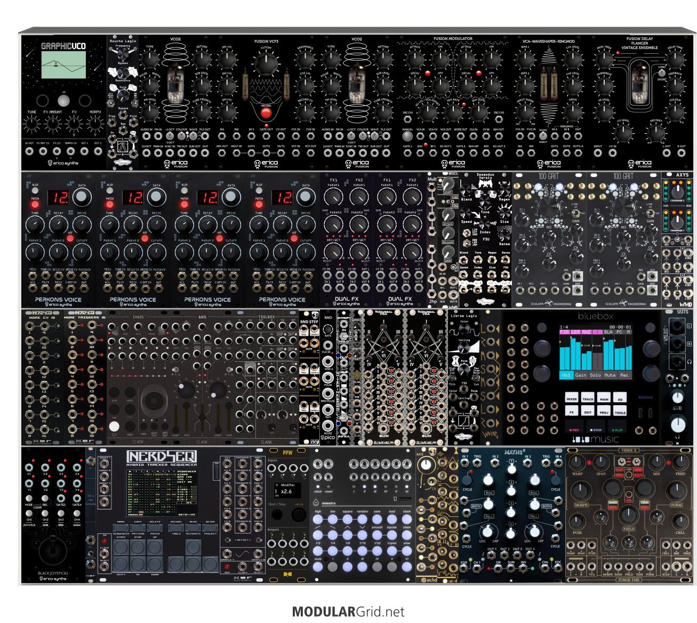Click the x2.6 modifier value on PPW
This screenshot has width=697, height=623.
(x=287, y=491)
